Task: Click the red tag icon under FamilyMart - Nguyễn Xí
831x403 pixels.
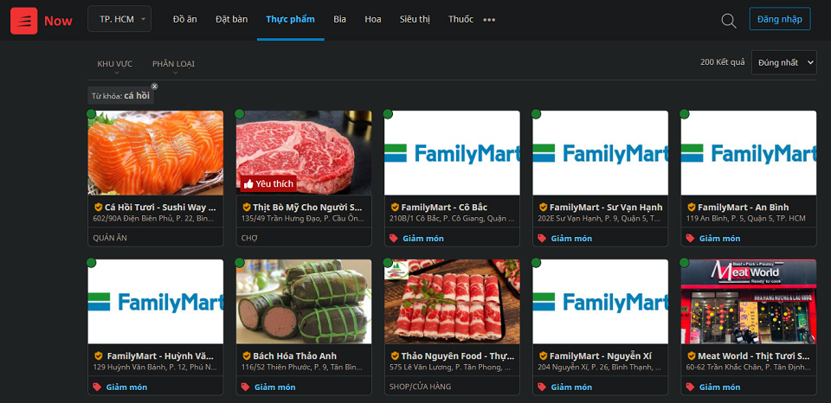Action: [542, 387]
